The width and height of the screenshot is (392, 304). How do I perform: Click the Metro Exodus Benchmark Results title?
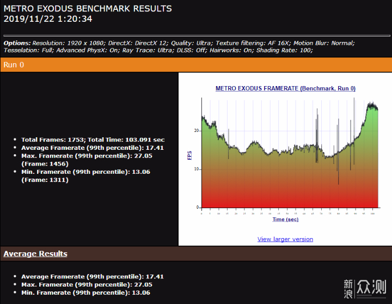pyautogui.click(x=88, y=9)
